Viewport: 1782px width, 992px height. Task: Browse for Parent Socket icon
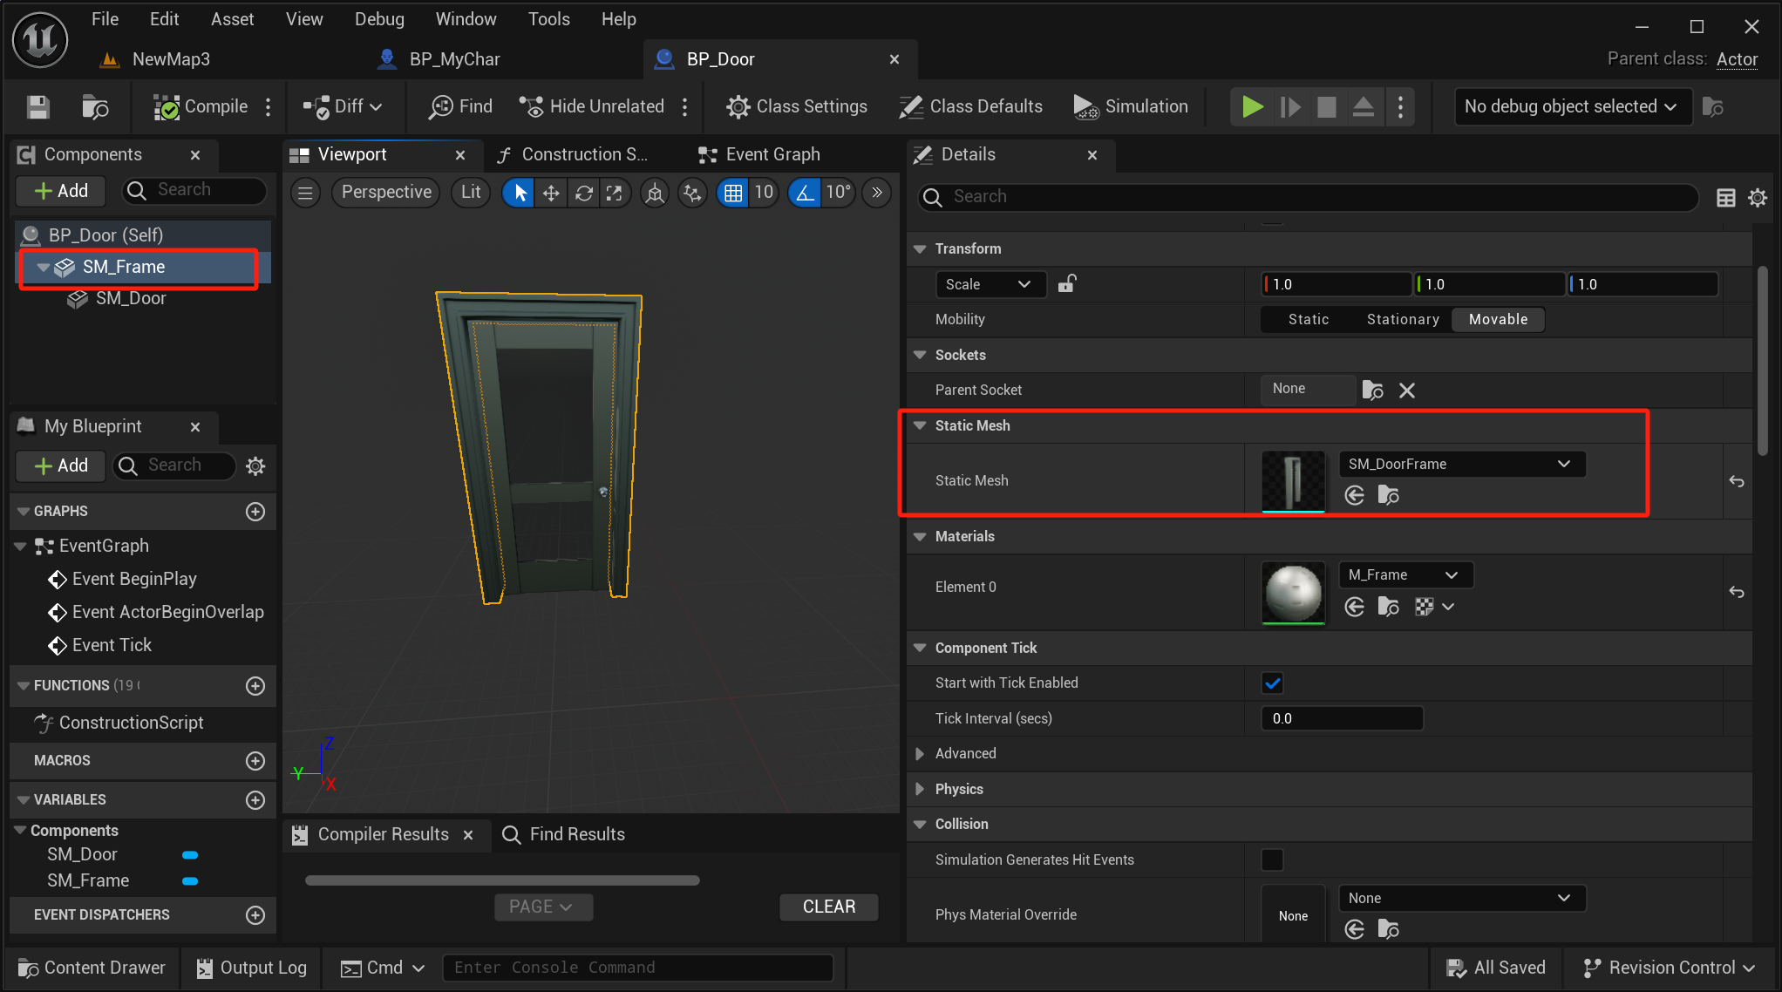tap(1373, 390)
